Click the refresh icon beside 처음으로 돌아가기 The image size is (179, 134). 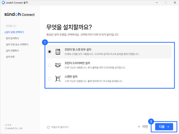tap(48, 127)
